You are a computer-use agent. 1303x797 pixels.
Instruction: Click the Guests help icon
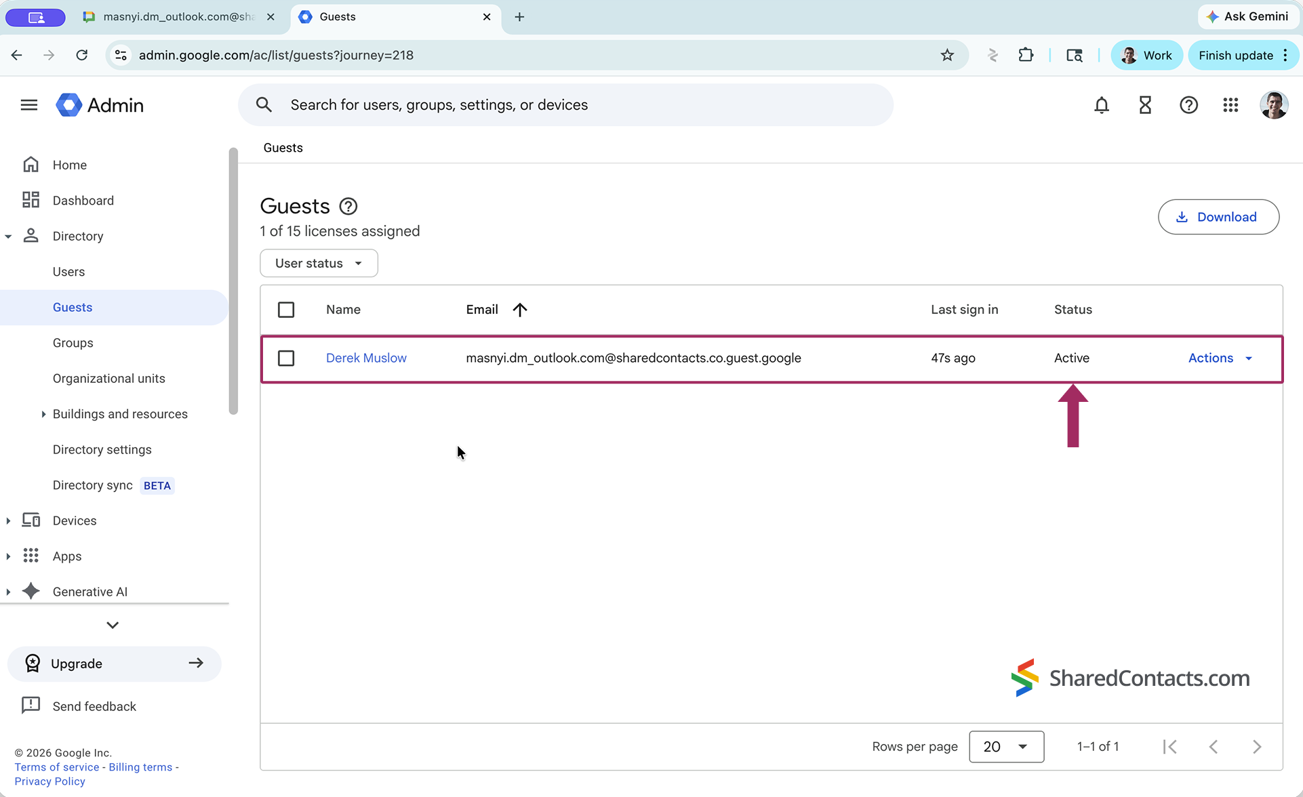348,206
